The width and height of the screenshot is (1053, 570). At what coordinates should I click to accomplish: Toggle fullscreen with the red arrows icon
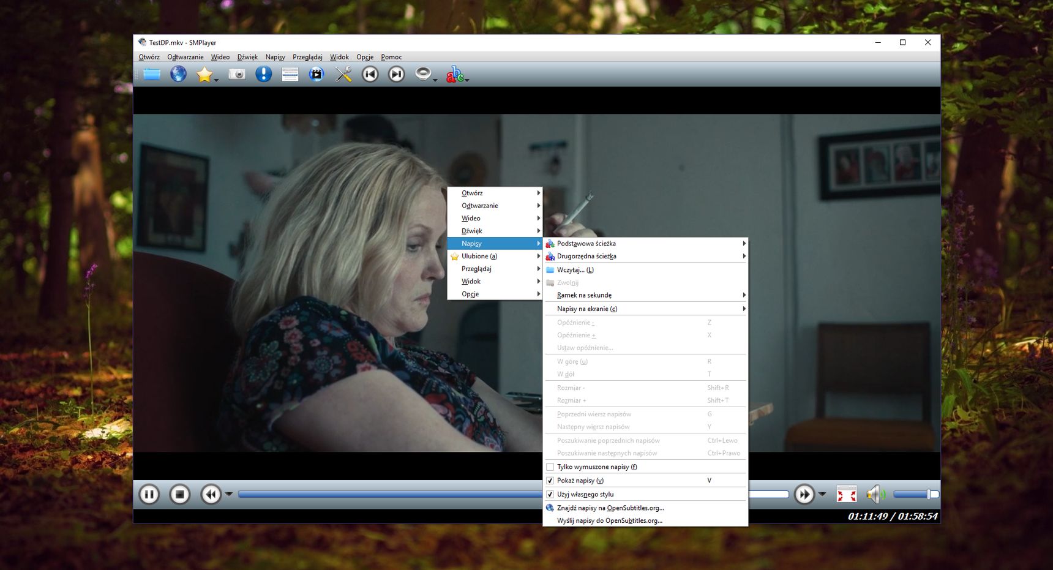click(847, 494)
